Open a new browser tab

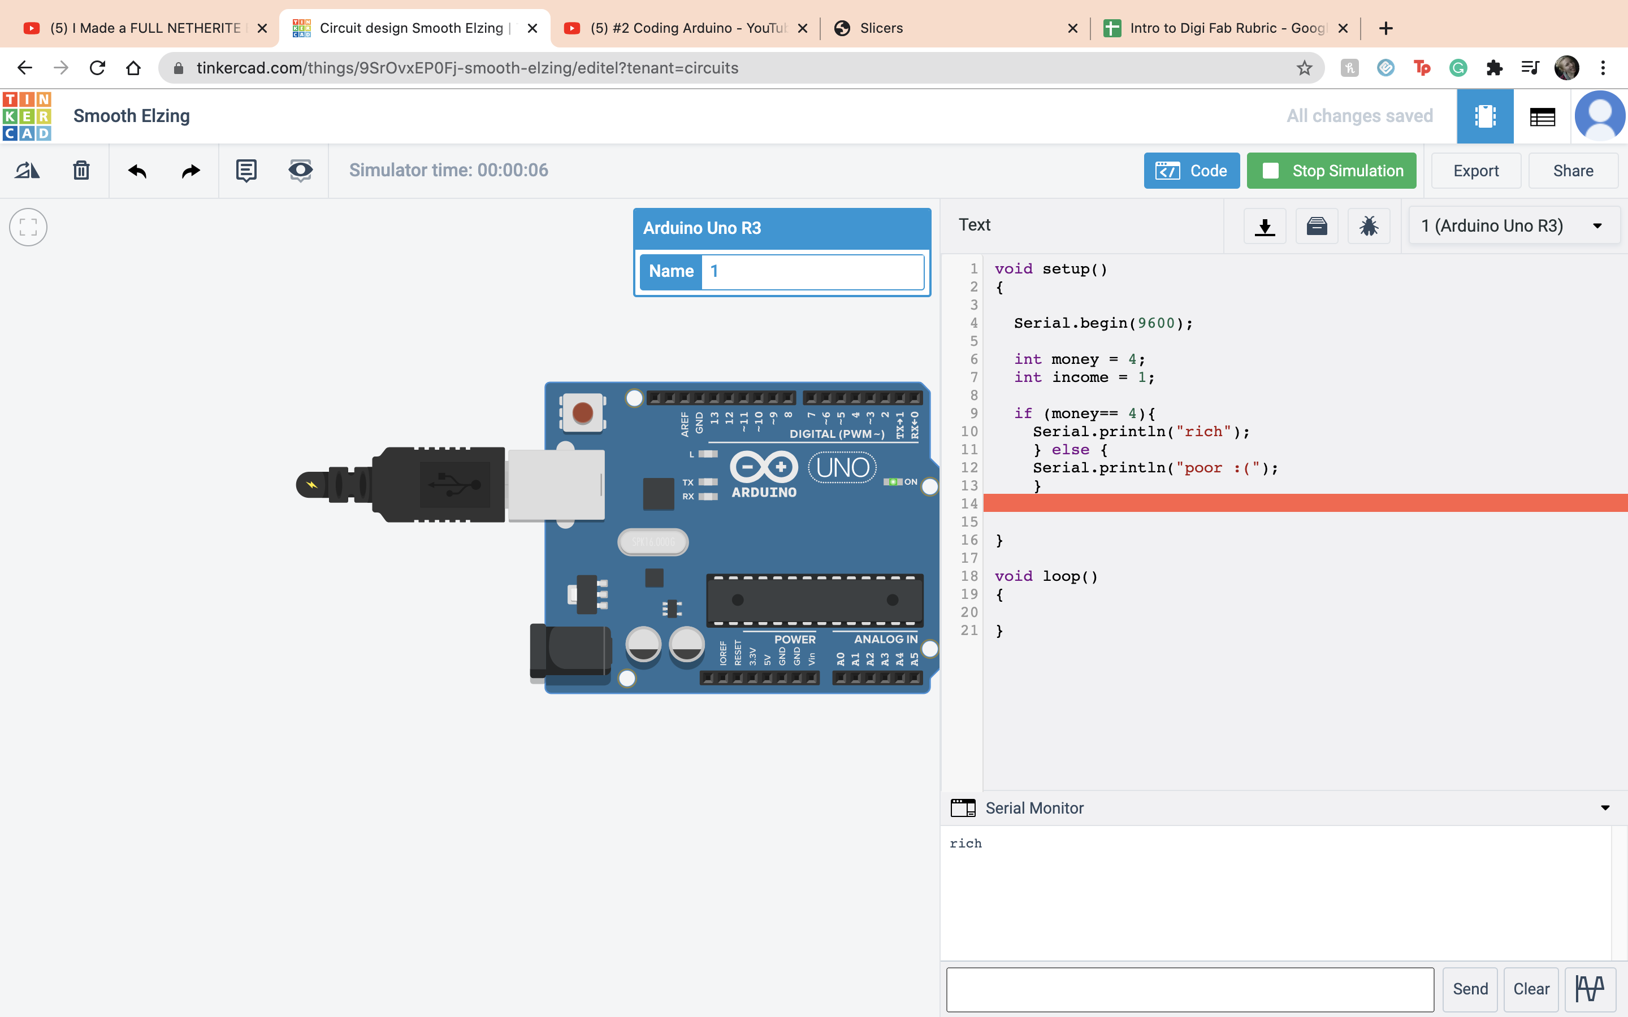coord(1385,28)
